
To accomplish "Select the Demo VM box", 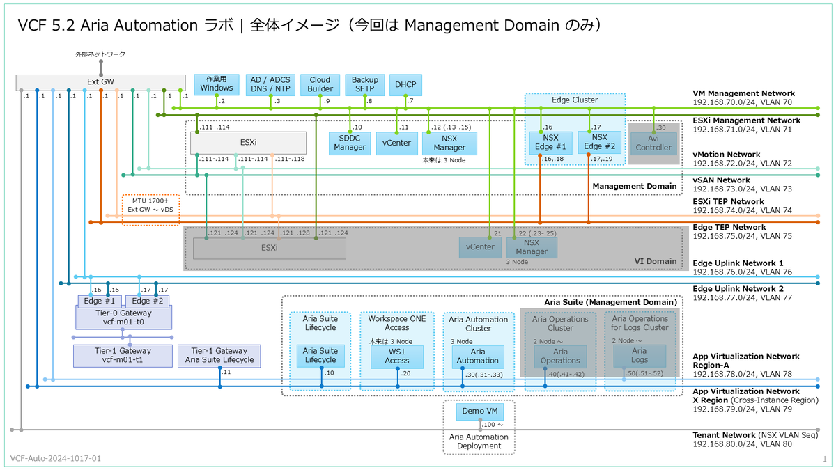I will [479, 412].
